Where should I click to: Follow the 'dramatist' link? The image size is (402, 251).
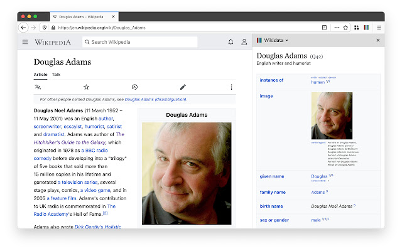(54, 134)
